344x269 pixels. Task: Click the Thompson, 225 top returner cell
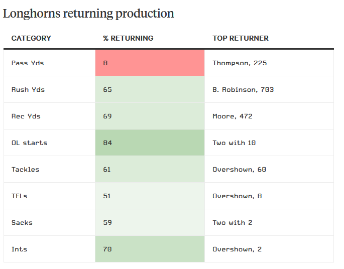240,63
